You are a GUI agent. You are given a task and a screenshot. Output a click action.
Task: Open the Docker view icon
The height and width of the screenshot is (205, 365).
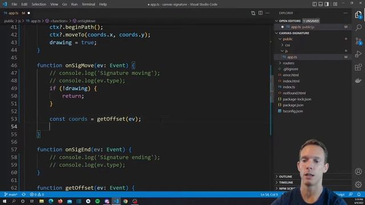[358, 81]
